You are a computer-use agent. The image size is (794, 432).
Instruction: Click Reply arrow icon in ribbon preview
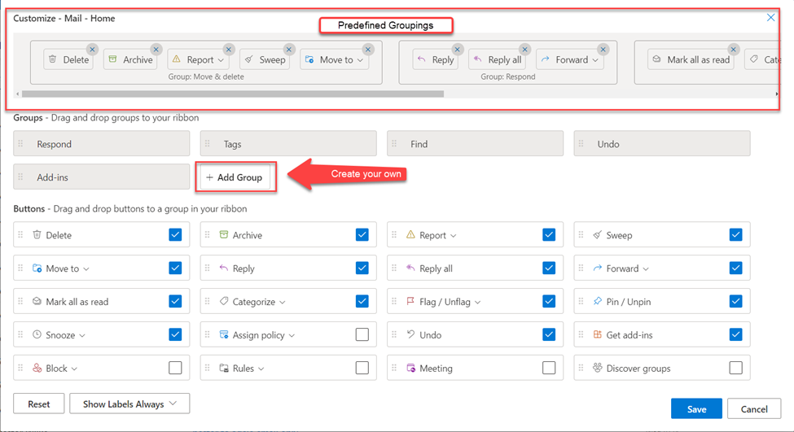tap(421, 59)
